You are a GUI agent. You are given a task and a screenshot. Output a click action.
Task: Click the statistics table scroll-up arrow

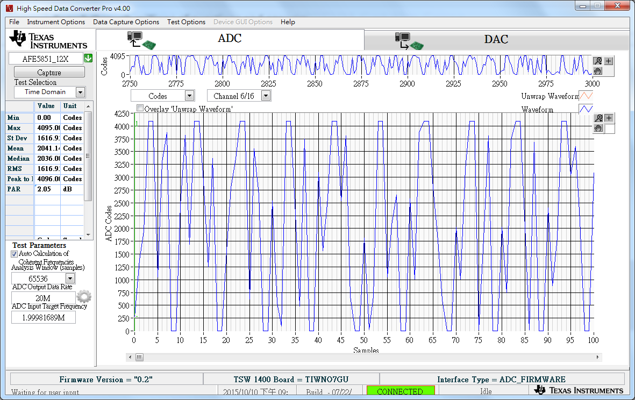pos(88,106)
